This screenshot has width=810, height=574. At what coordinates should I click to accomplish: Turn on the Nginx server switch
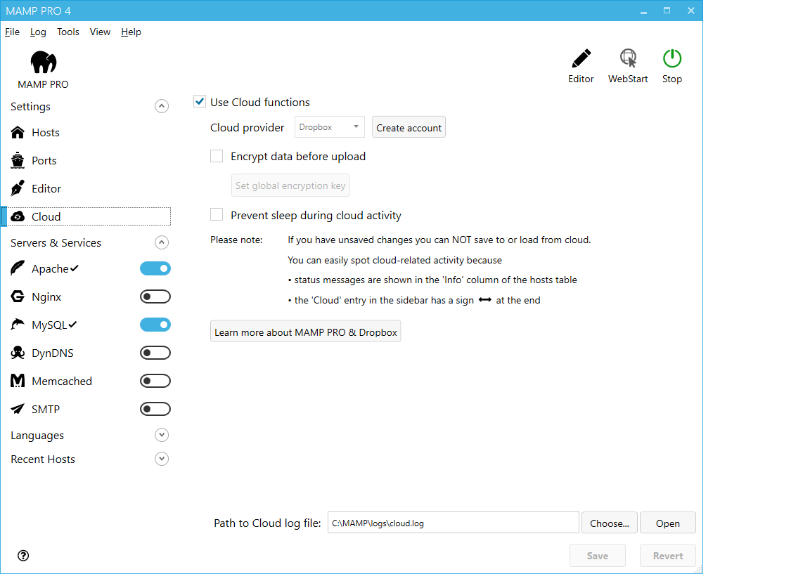[x=155, y=296]
